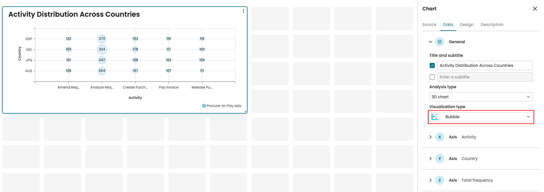Open the Description tab
Viewport: 544px width, 192px height.
click(492, 25)
